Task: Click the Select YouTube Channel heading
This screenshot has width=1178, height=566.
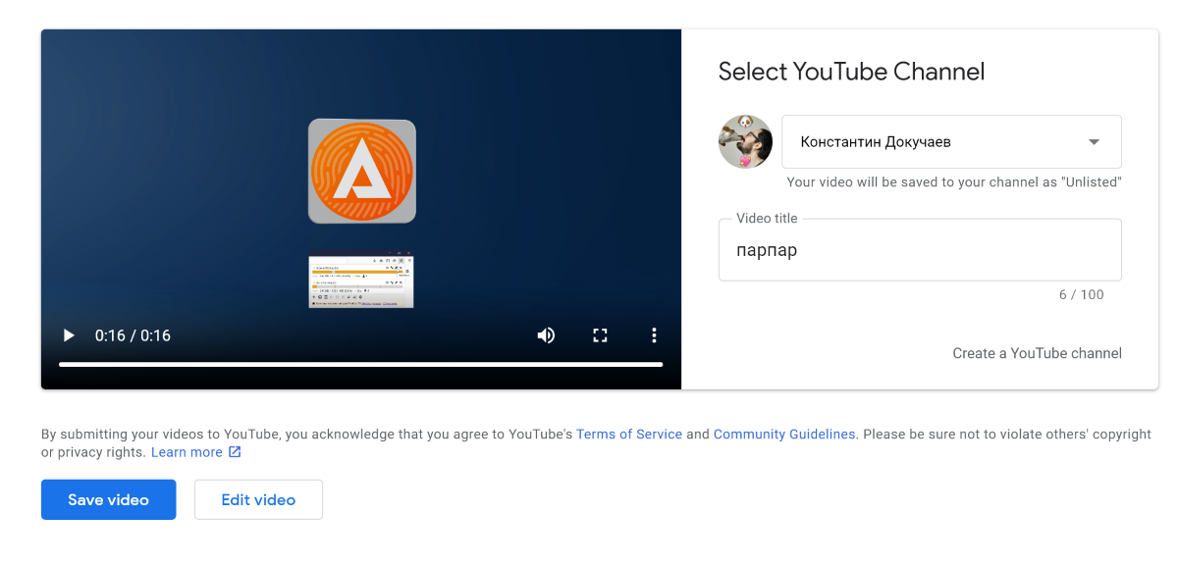Action: click(x=851, y=72)
